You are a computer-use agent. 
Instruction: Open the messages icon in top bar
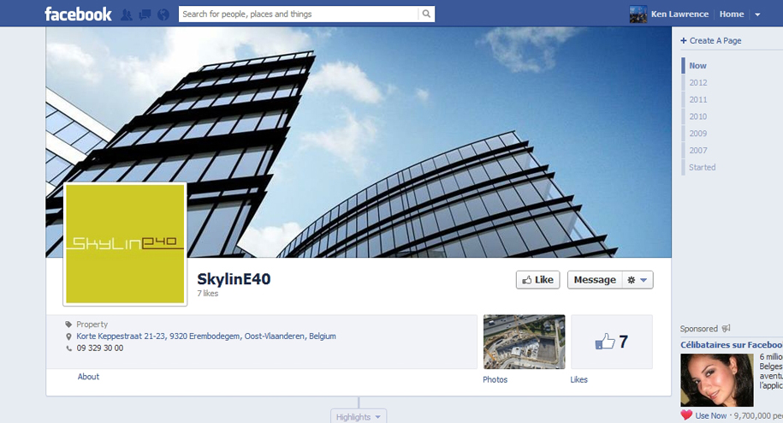tap(145, 15)
